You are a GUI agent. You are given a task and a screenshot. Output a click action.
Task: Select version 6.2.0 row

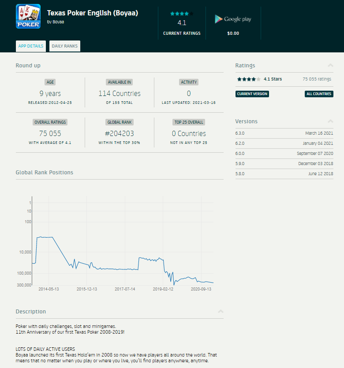click(284, 144)
